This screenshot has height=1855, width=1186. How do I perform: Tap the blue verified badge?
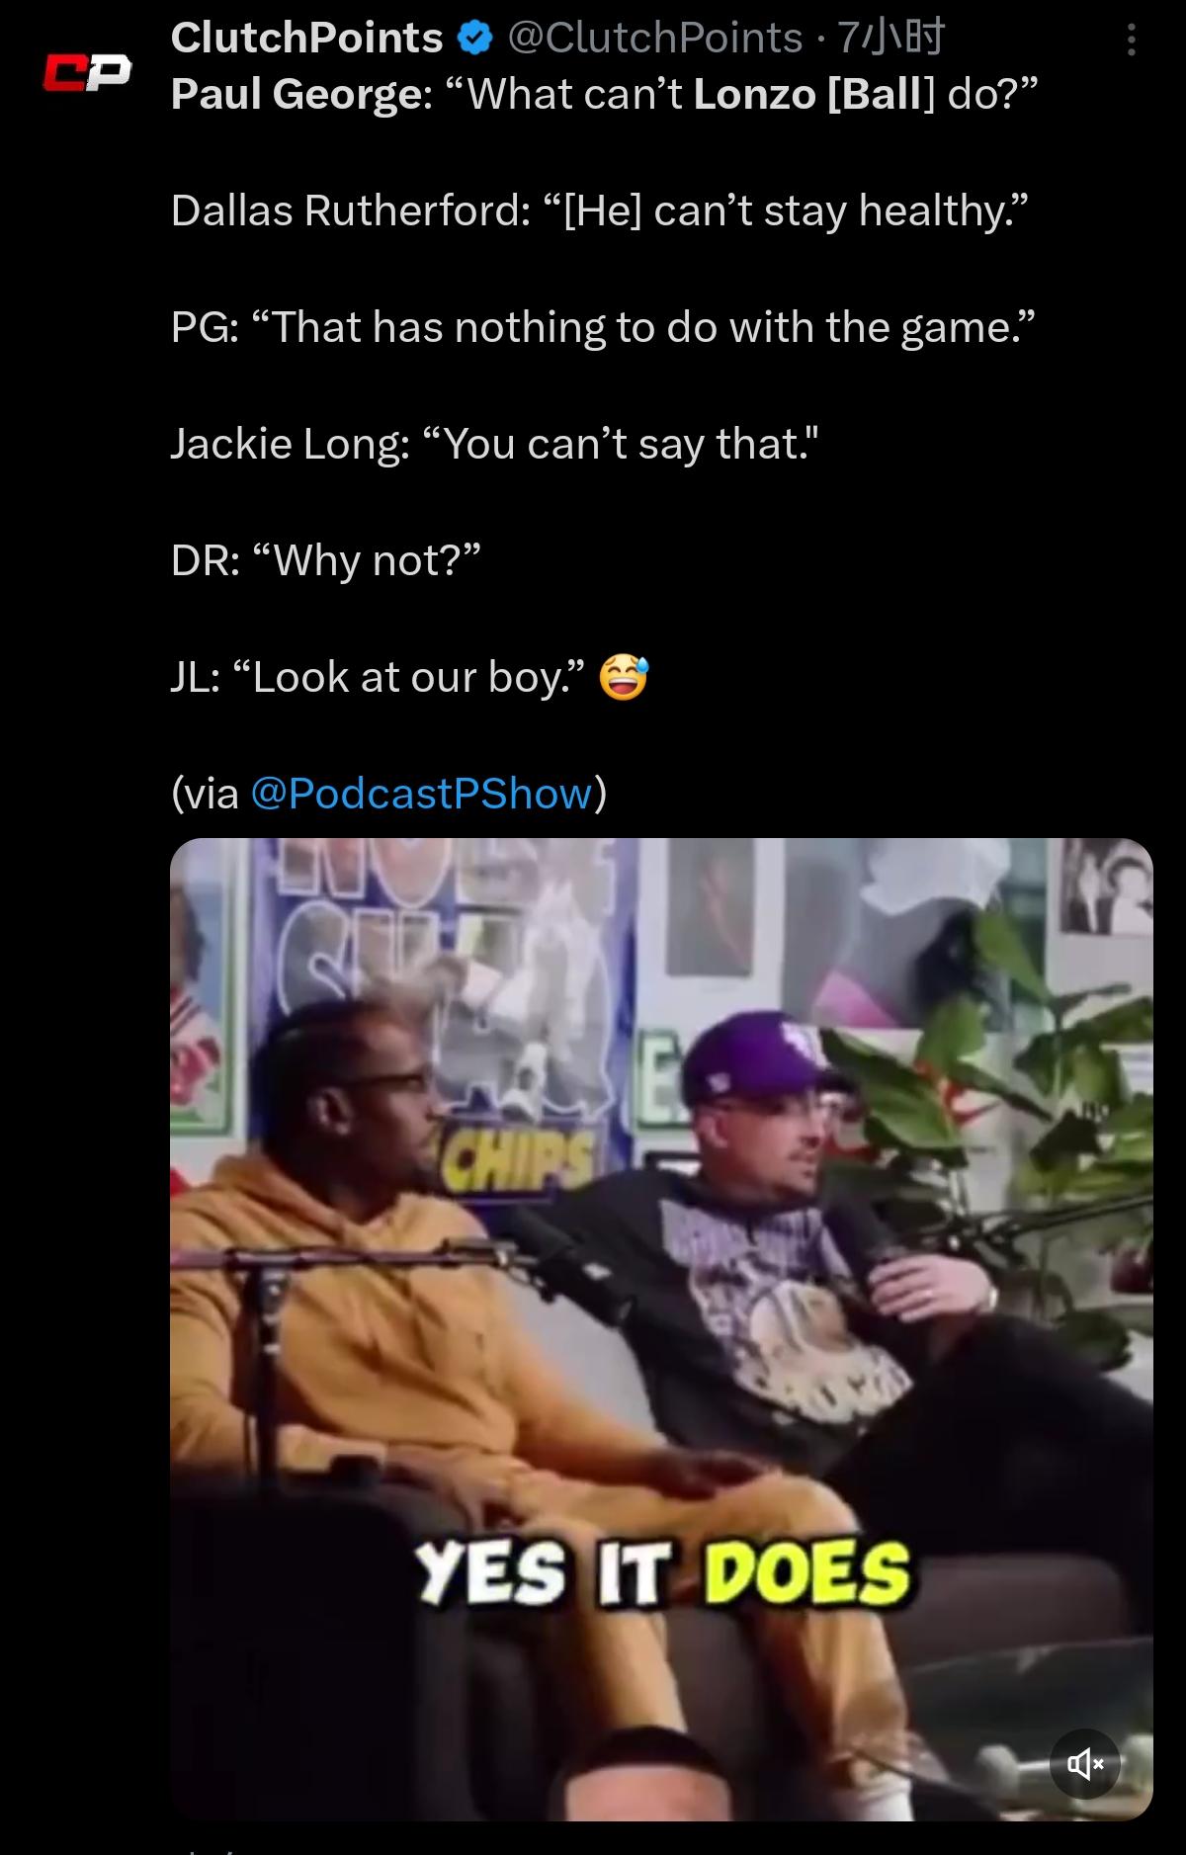coord(474,39)
